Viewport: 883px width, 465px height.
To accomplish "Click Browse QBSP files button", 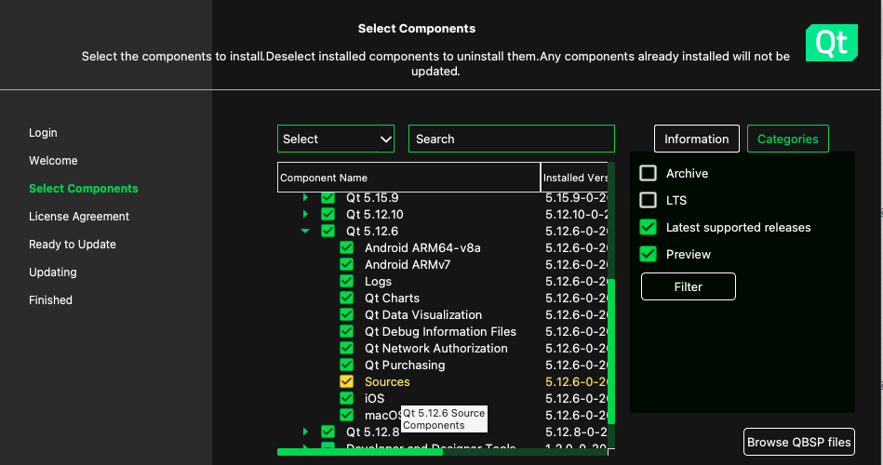I will pyautogui.click(x=799, y=442).
